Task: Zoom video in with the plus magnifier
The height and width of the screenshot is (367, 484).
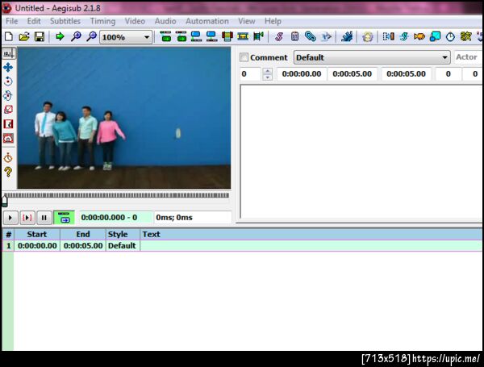Action: pos(76,37)
